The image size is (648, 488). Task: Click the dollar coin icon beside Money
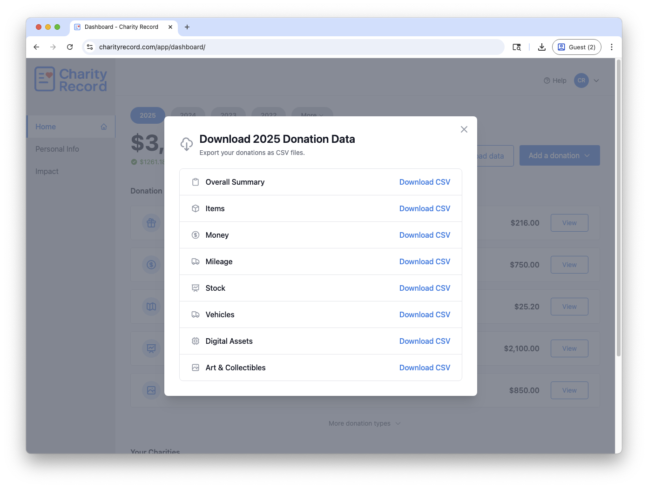tap(196, 235)
